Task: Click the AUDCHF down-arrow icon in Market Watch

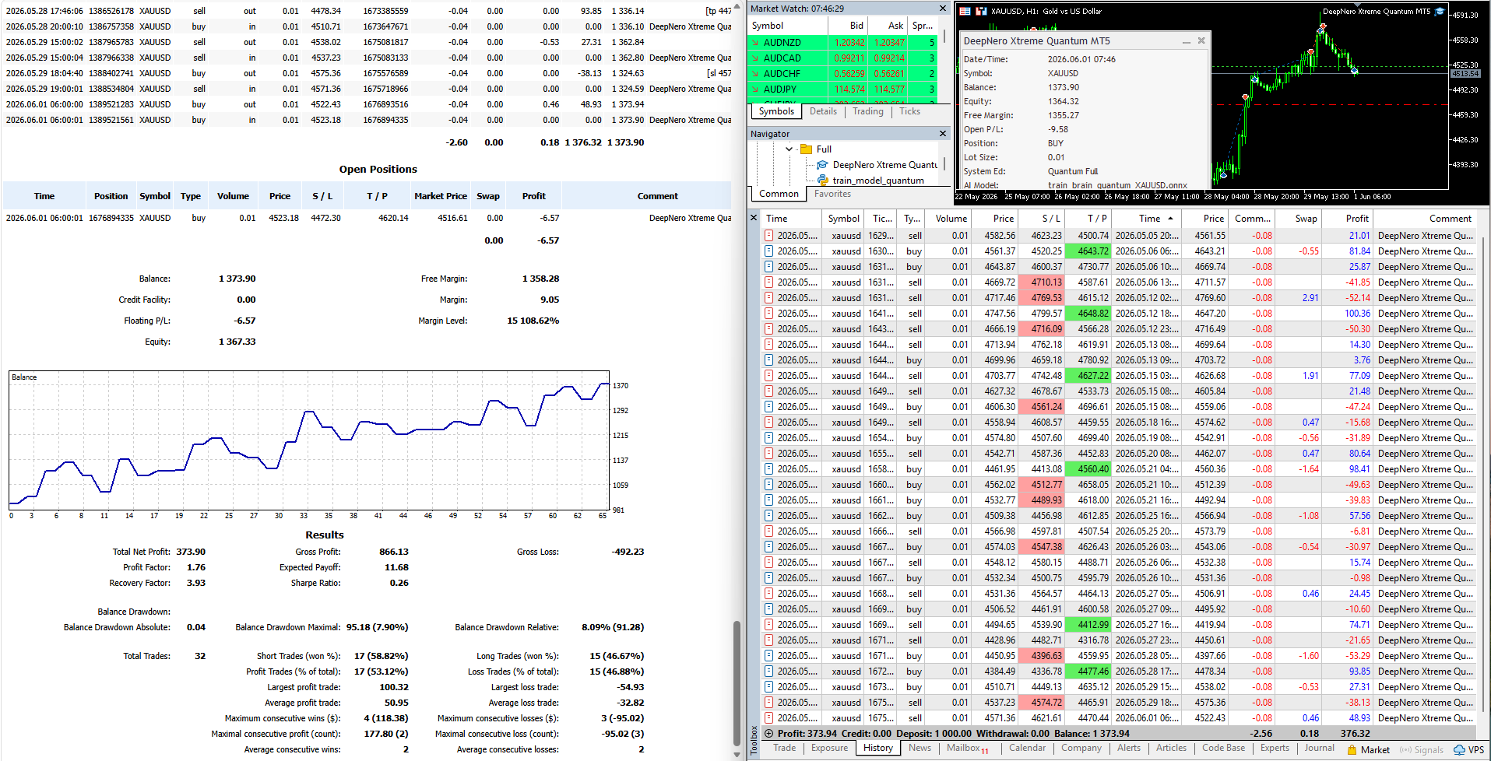Action: (x=754, y=74)
